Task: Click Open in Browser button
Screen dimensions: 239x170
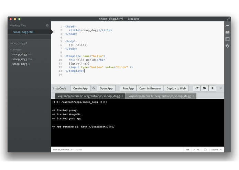Action: coord(150,88)
